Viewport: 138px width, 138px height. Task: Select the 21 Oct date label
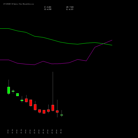30,131
